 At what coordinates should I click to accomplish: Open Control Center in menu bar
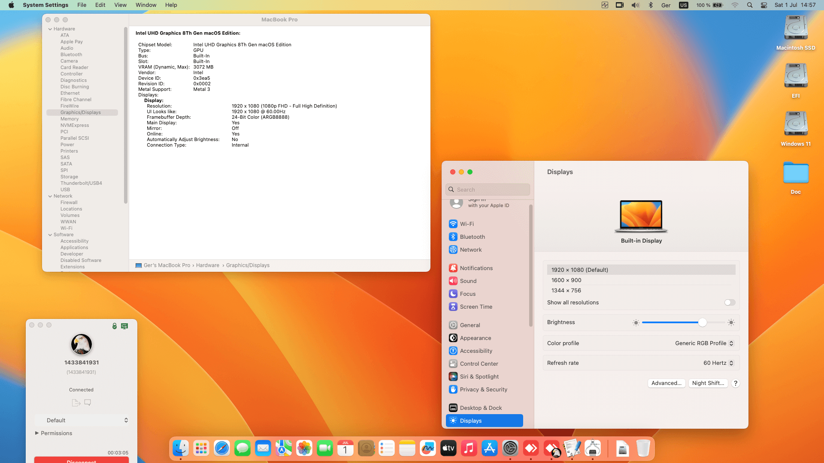coord(764,5)
